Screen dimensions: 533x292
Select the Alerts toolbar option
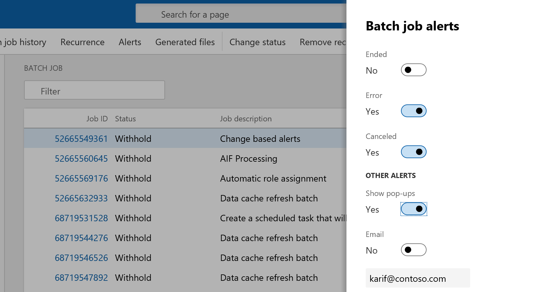(130, 42)
